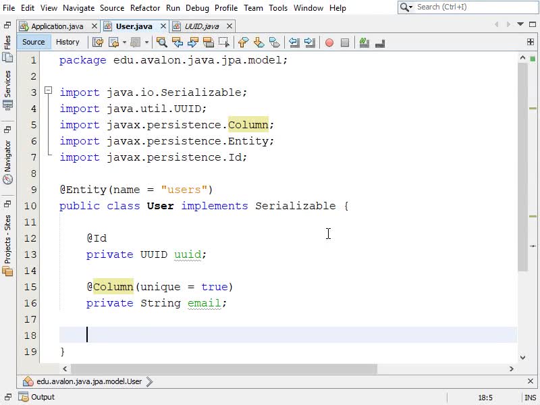
Task: Click the underlined 'email' field name
Action: [x=205, y=303]
